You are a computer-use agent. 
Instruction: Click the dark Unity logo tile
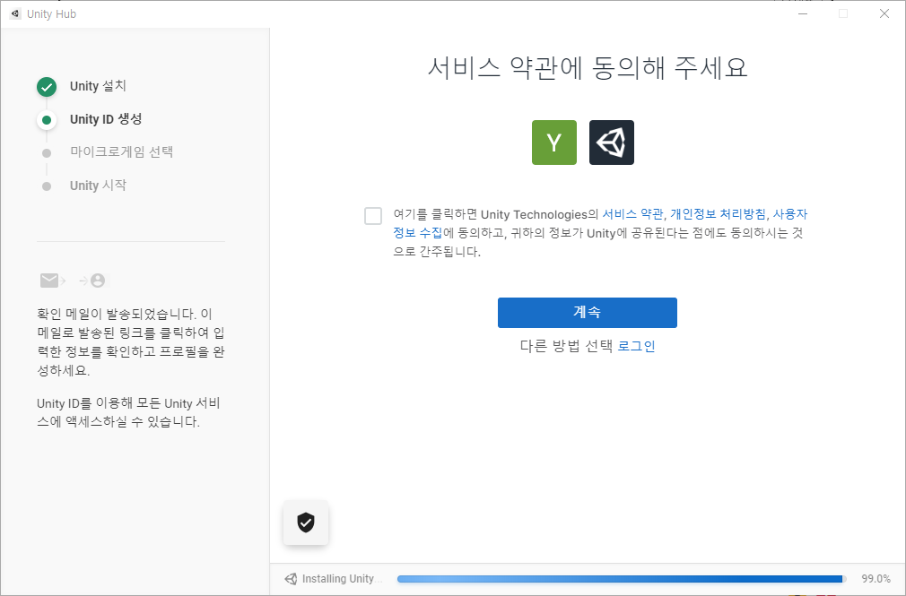coord(611,143)
